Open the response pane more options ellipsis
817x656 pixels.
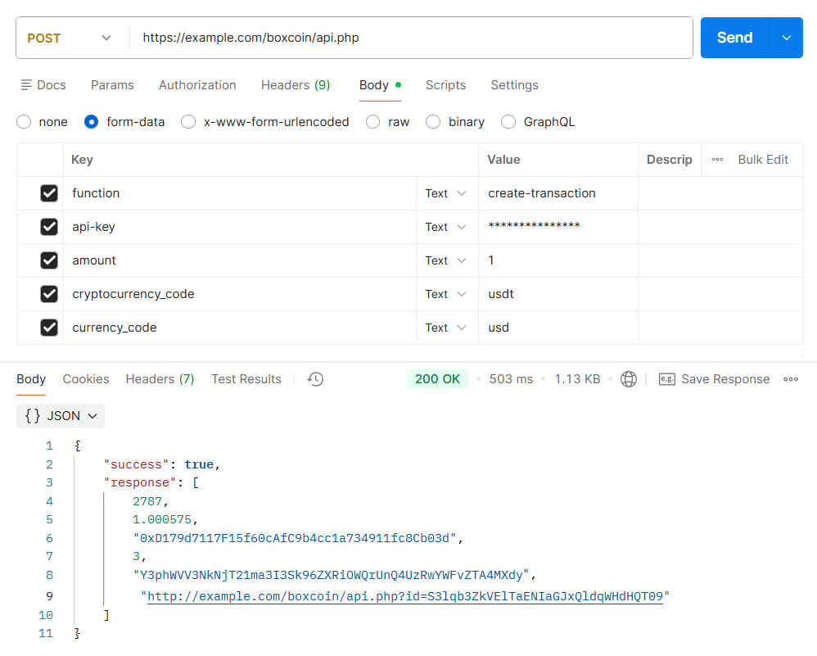click(x=790, y=379)
